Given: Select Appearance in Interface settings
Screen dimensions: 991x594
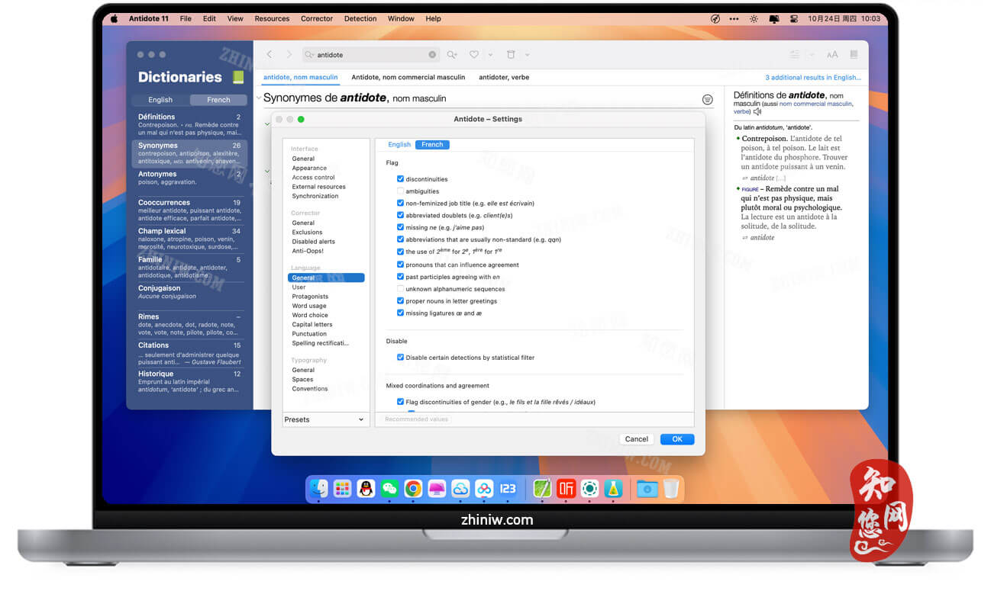Looking at the screenshot, I should [x=309, y=168].
